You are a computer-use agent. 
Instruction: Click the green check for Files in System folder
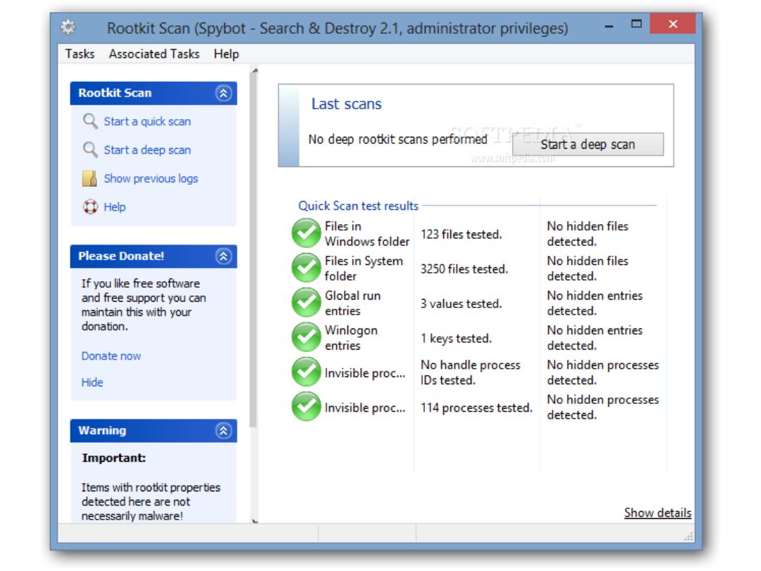tap(306, 268)
